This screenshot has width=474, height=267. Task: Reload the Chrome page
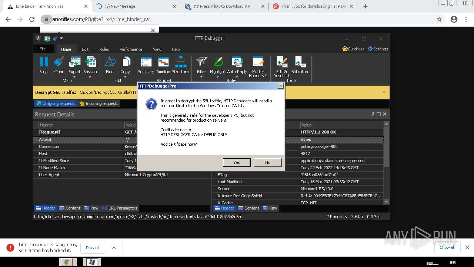pos(32,19)
